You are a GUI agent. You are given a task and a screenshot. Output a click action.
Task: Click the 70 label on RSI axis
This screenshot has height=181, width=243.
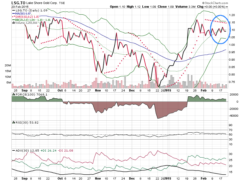(x=231, y=130)
